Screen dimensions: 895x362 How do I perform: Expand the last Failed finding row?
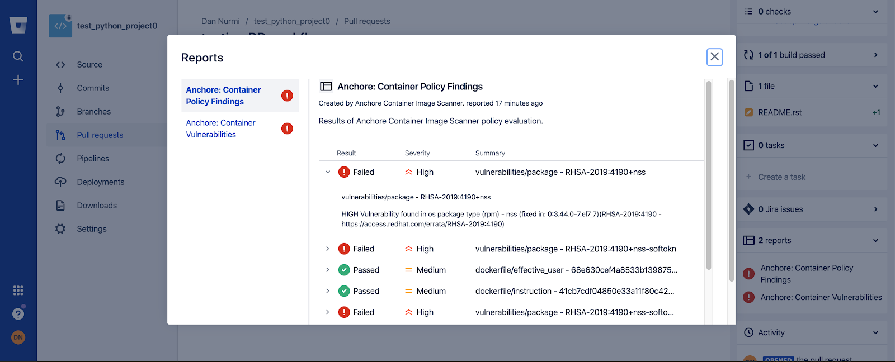328,313
